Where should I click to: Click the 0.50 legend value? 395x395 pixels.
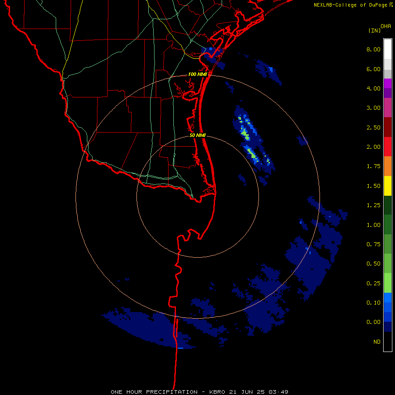[373, 264]
